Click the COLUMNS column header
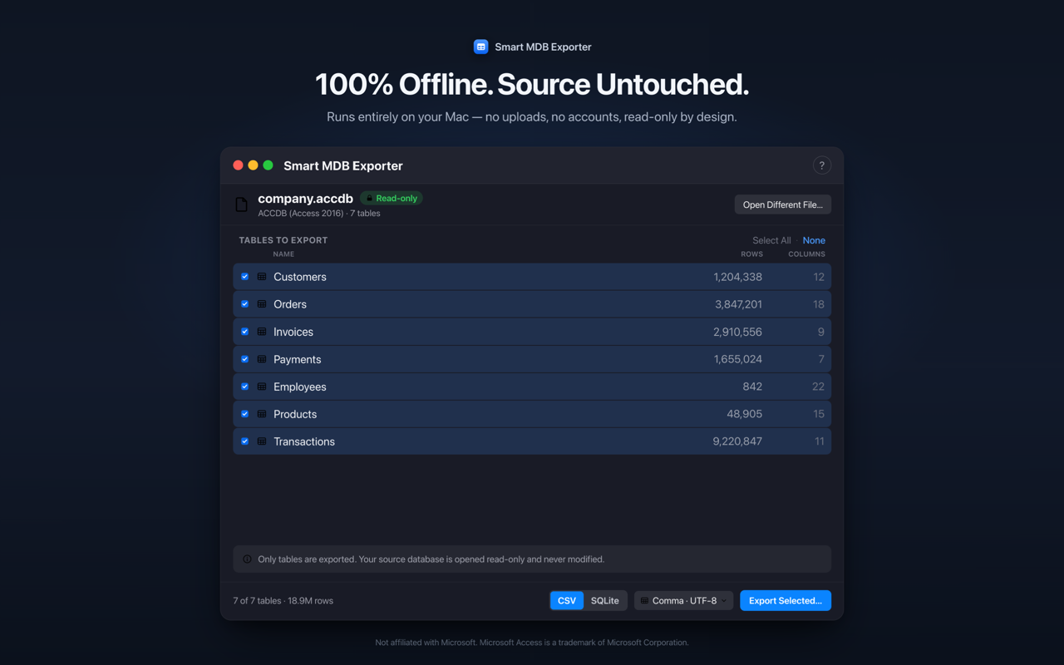Screen dimensions: 1064x665 [x=806, y=254]
